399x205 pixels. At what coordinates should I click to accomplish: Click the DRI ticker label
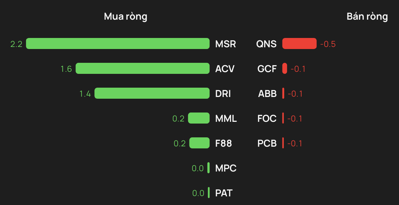click(223, 94)
